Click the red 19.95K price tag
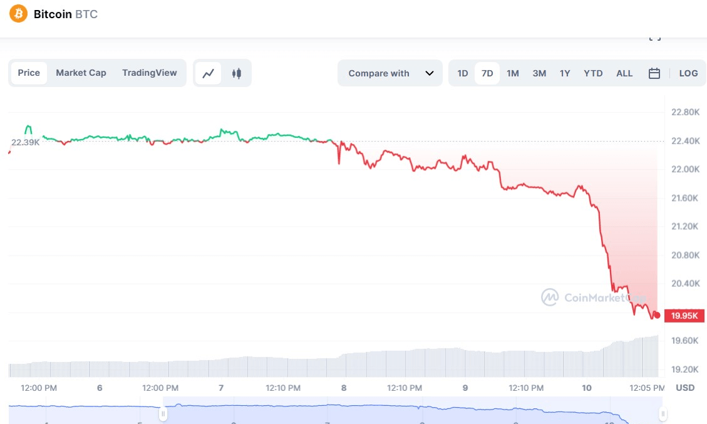This screenshot has width=707, height=424. click(x=684, y=316)
